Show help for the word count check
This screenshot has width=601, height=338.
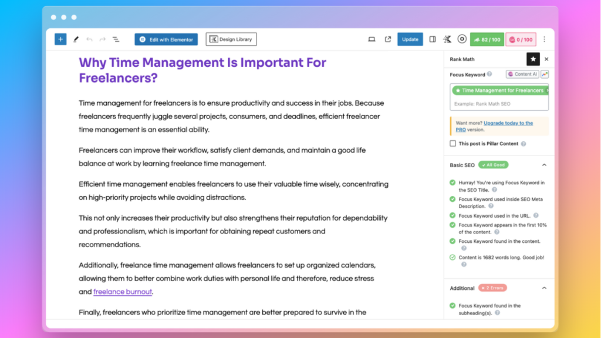tap(464, 265)
